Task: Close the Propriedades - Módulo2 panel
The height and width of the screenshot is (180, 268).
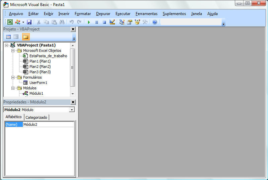Action: click(x=73, y=102)
